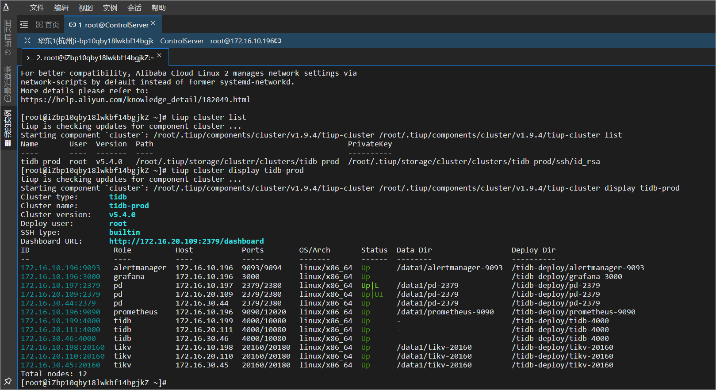Click node ID 172.16.10.196:9090

pos(60,312)
